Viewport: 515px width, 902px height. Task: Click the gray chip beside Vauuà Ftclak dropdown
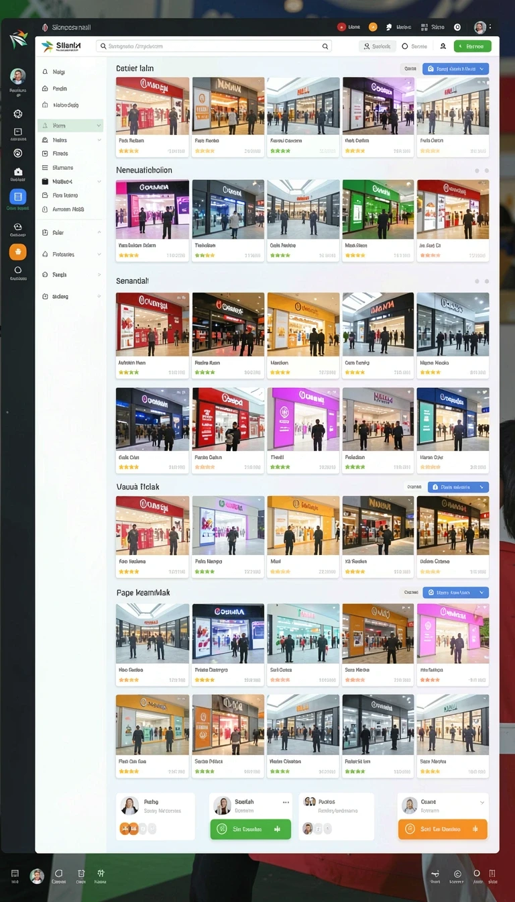(x=414, y=487)
